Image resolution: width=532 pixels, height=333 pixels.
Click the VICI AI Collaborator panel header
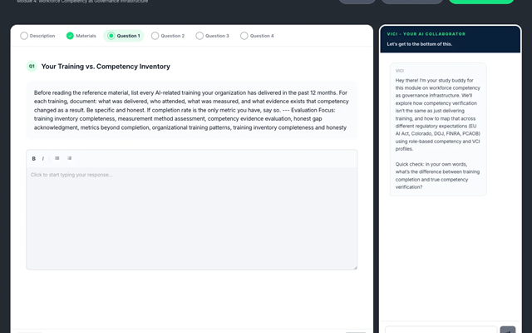pos(451,39)
